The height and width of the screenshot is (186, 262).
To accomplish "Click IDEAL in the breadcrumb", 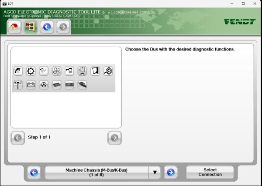I will [x=58, y=16].
